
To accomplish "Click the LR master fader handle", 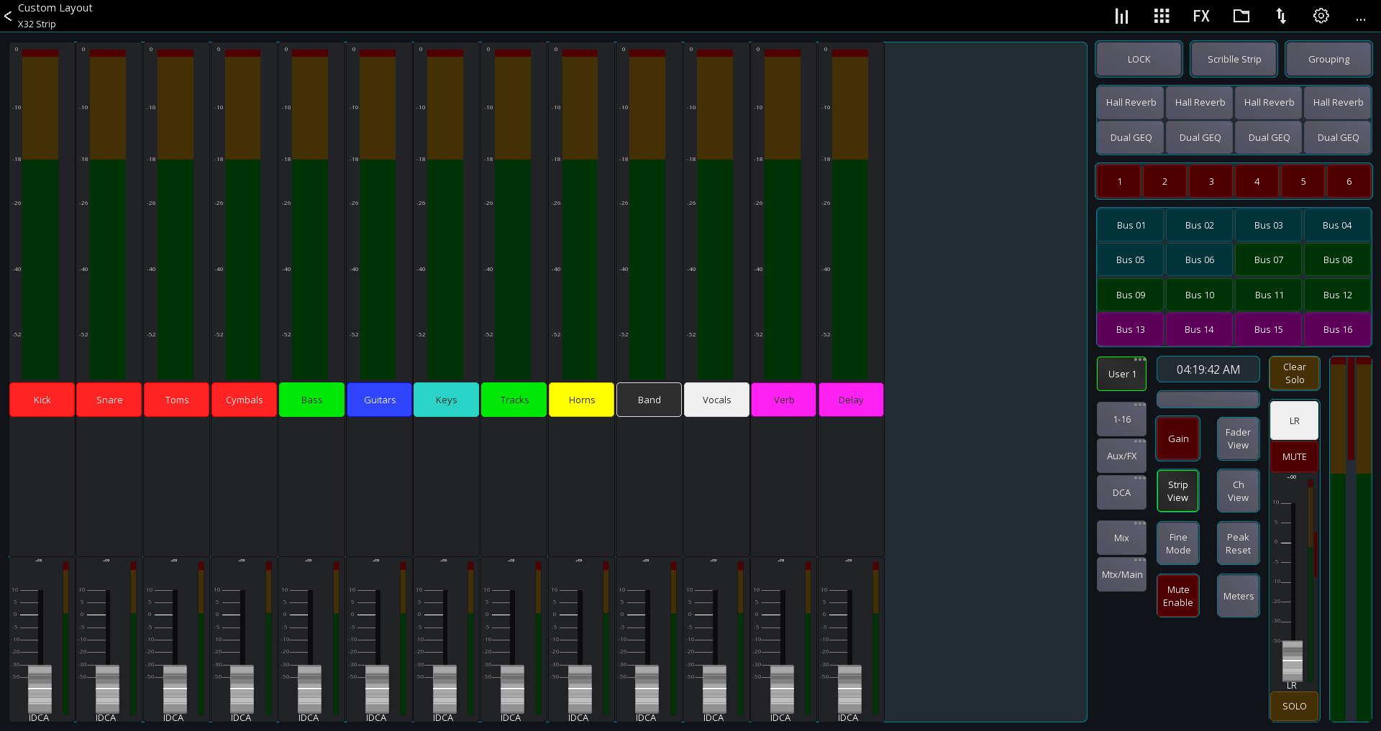I will pos(1293,660).
